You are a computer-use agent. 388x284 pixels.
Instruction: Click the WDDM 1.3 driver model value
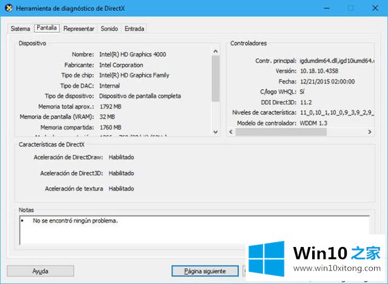[x=313, y=123]
